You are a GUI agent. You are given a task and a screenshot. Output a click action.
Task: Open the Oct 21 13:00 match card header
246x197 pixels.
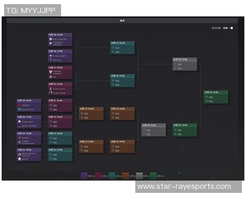pos(60,84)
